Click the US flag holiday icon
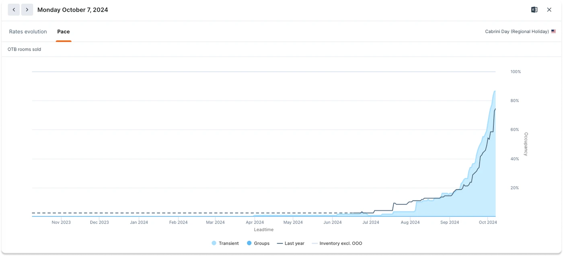The image size is (563, 256). point(554,31)
